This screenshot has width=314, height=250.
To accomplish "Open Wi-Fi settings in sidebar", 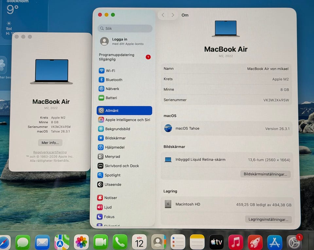I will (110, 71).
